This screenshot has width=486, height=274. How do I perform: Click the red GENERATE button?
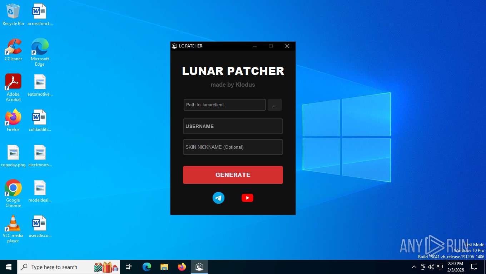point(233,175)
